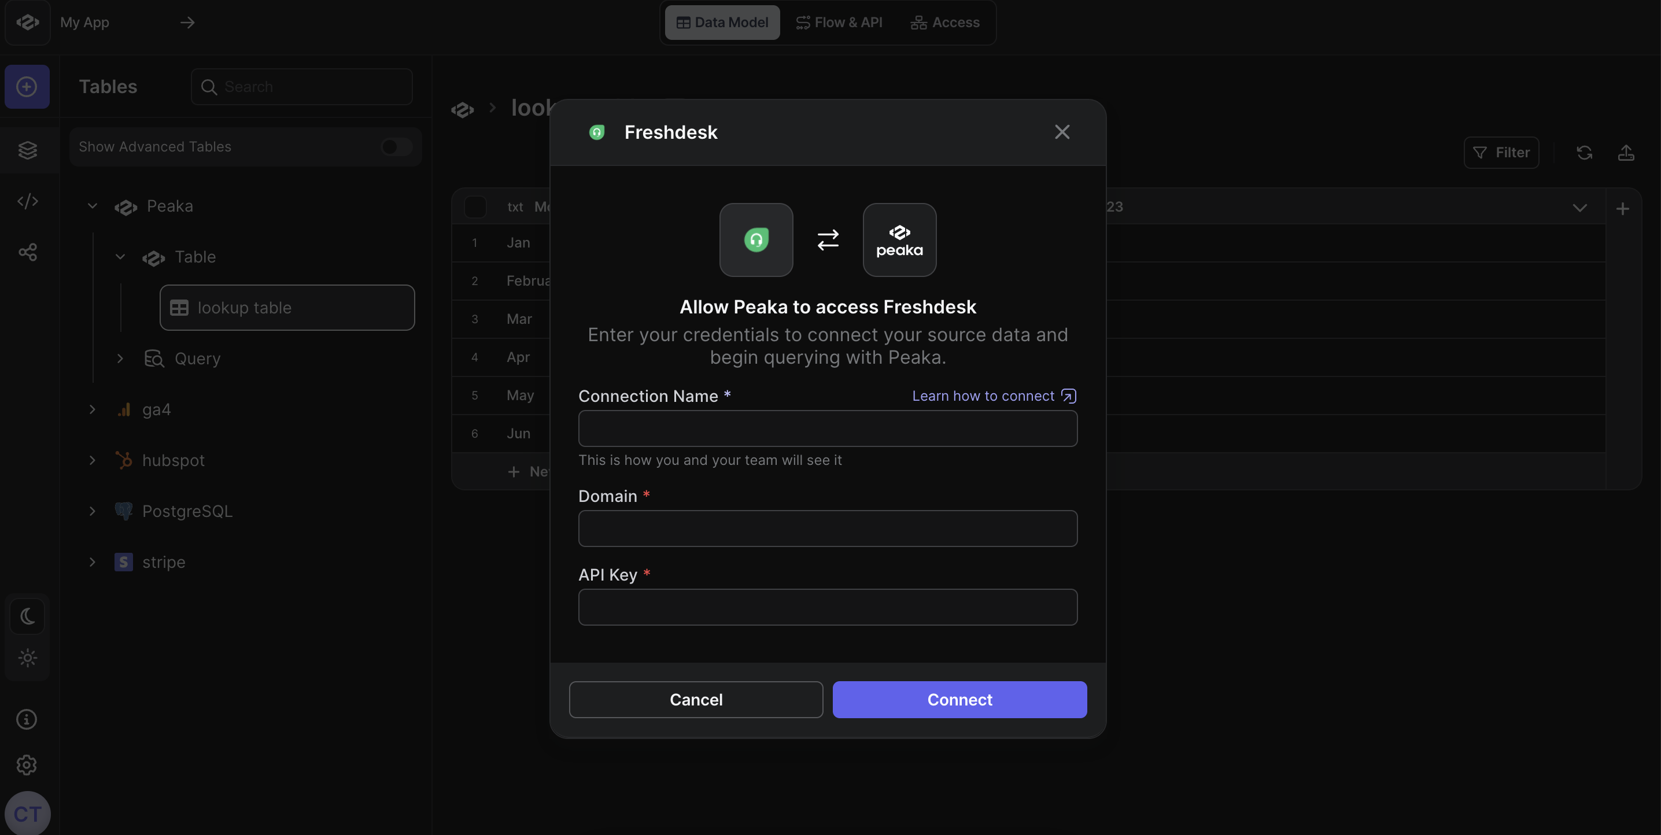Viewport: 1661px width, 835px height.
Task: Click the export upload icon
Action: pyautogui.click(x=1626, y=153)
